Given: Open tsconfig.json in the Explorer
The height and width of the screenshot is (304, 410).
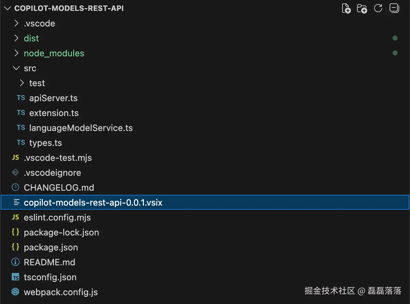Looking at the screenshot, I should point(50,277).
